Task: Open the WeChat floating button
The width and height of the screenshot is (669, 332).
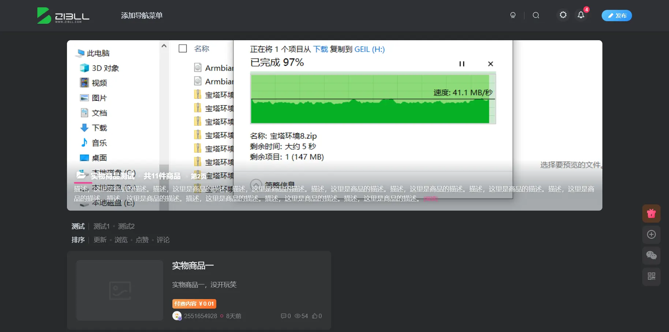Action: (651, 255)
